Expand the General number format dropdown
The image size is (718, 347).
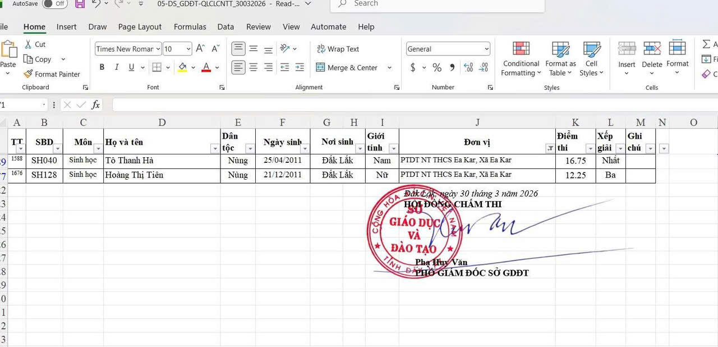tap(485, 49)
